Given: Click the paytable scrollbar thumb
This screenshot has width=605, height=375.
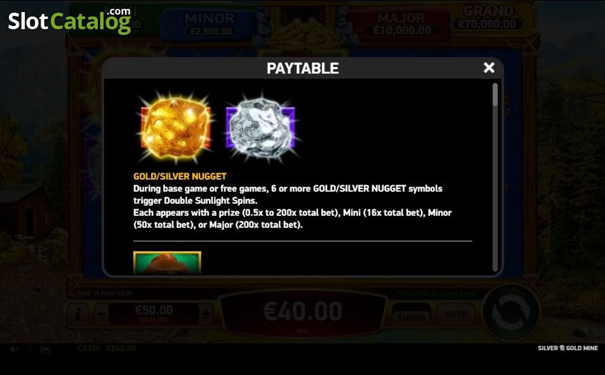Looking at the screenshot, I should click(495, 94).
